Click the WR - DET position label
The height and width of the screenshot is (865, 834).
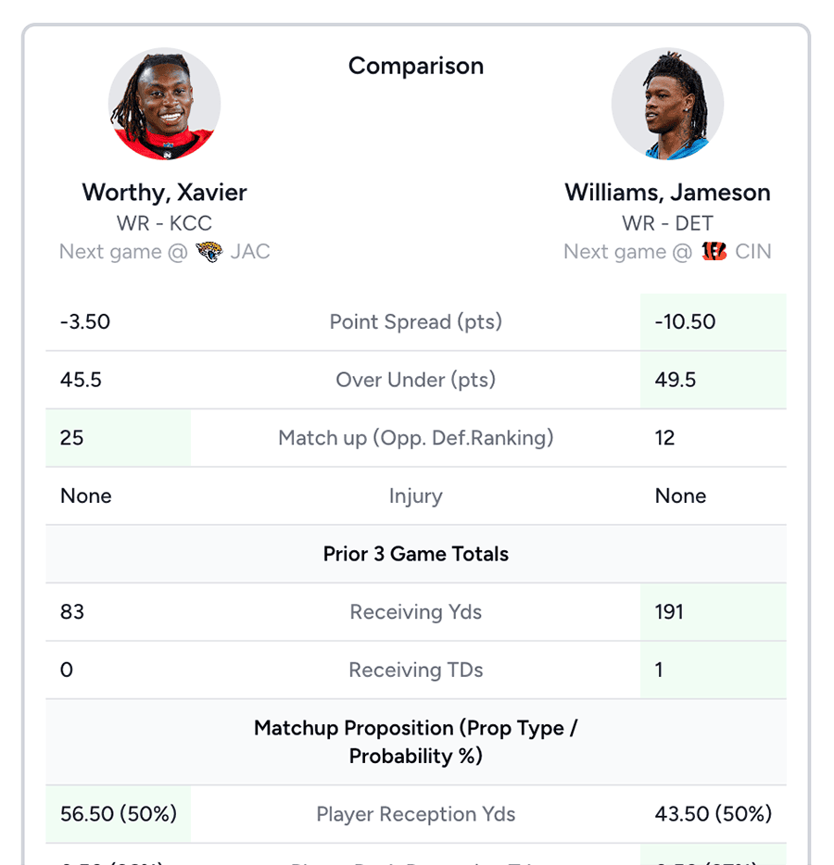667,223
